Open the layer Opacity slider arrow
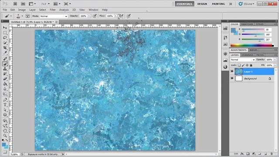This screenshot has height=157, width=279. click(x=275, y=60)
